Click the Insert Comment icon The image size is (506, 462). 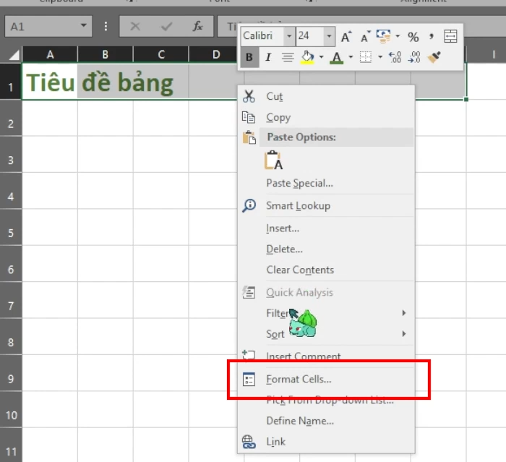click(249, 355)
